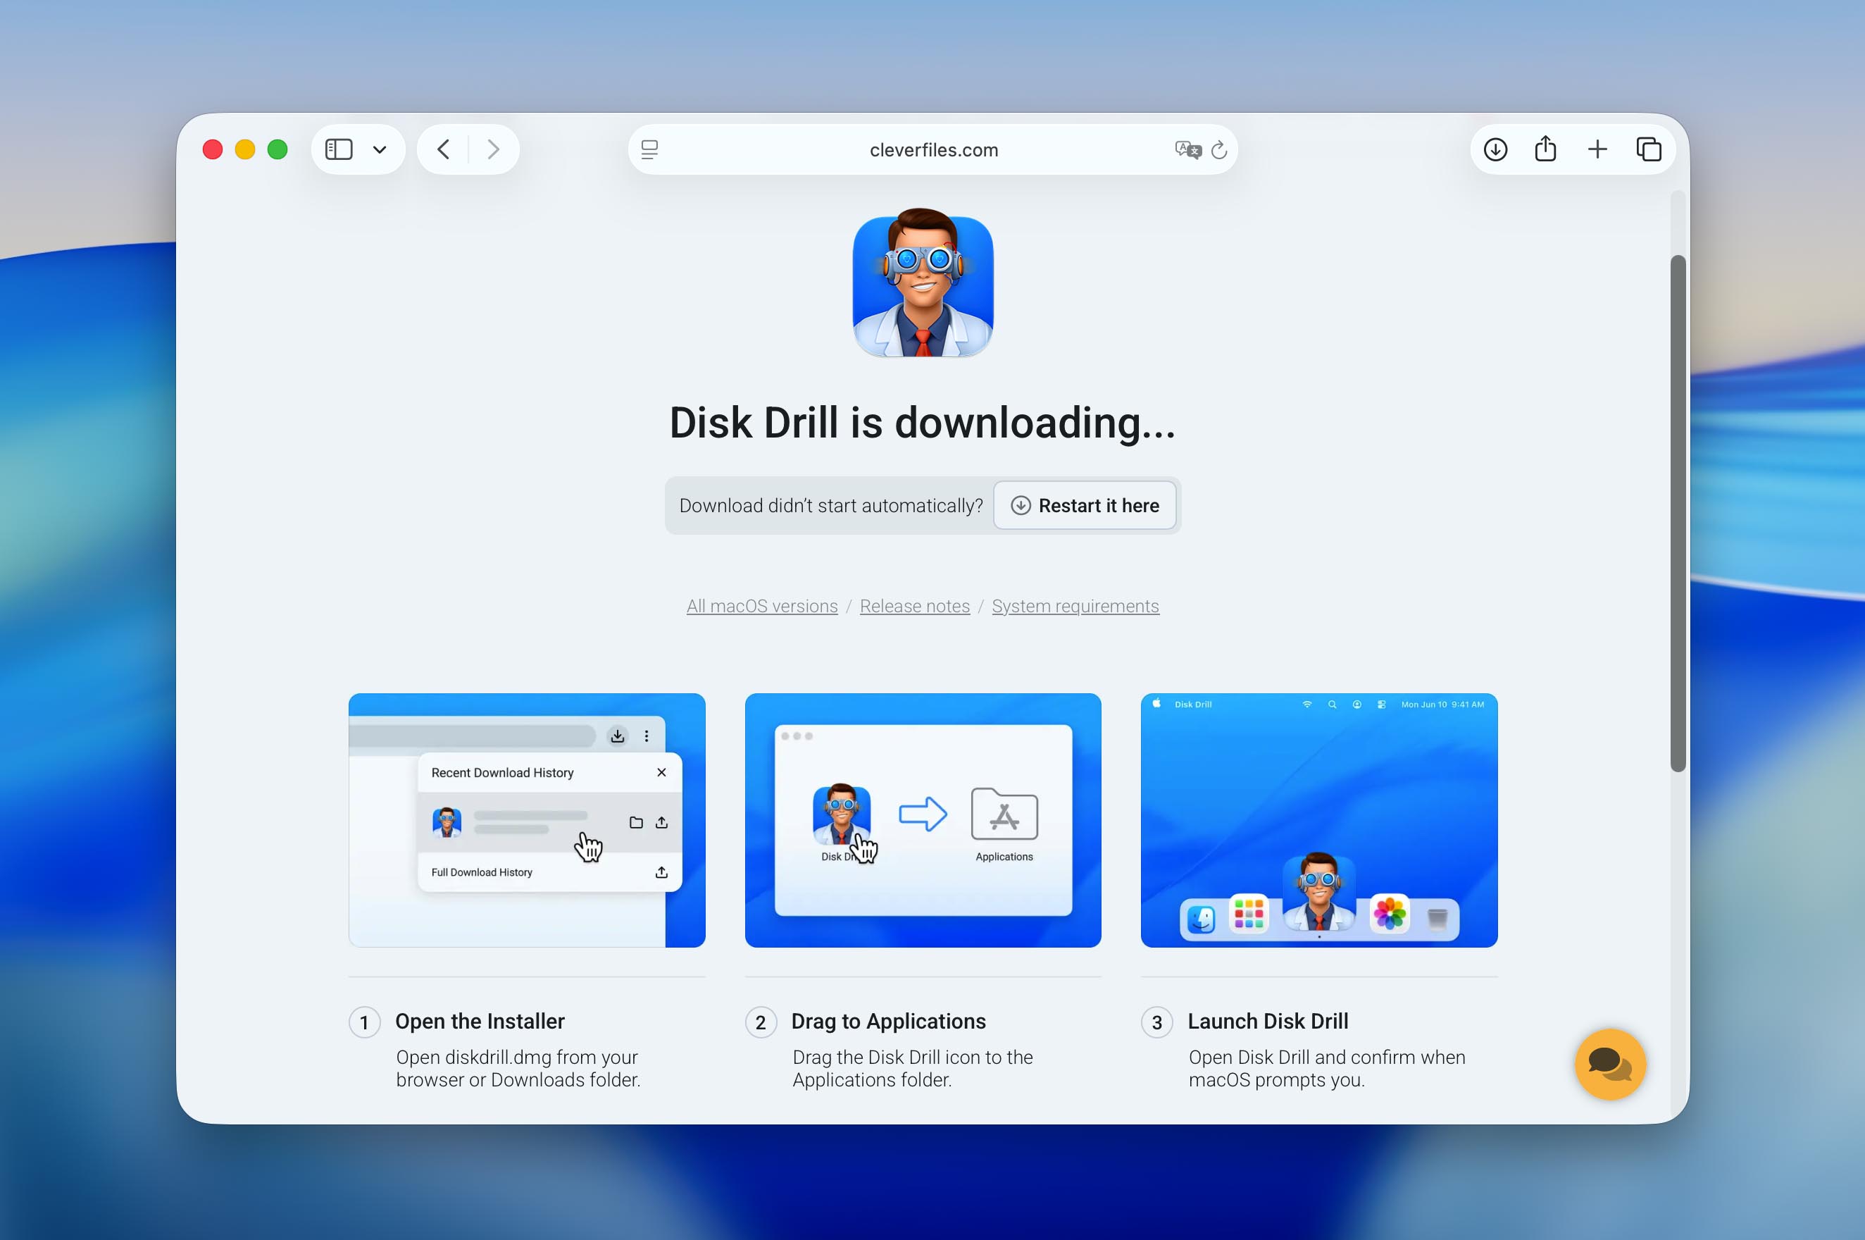This screenshot has width=1865, height=1240.
Task: Click Restart it here button
Action: pyautogui.click(x=1085, y=505)
